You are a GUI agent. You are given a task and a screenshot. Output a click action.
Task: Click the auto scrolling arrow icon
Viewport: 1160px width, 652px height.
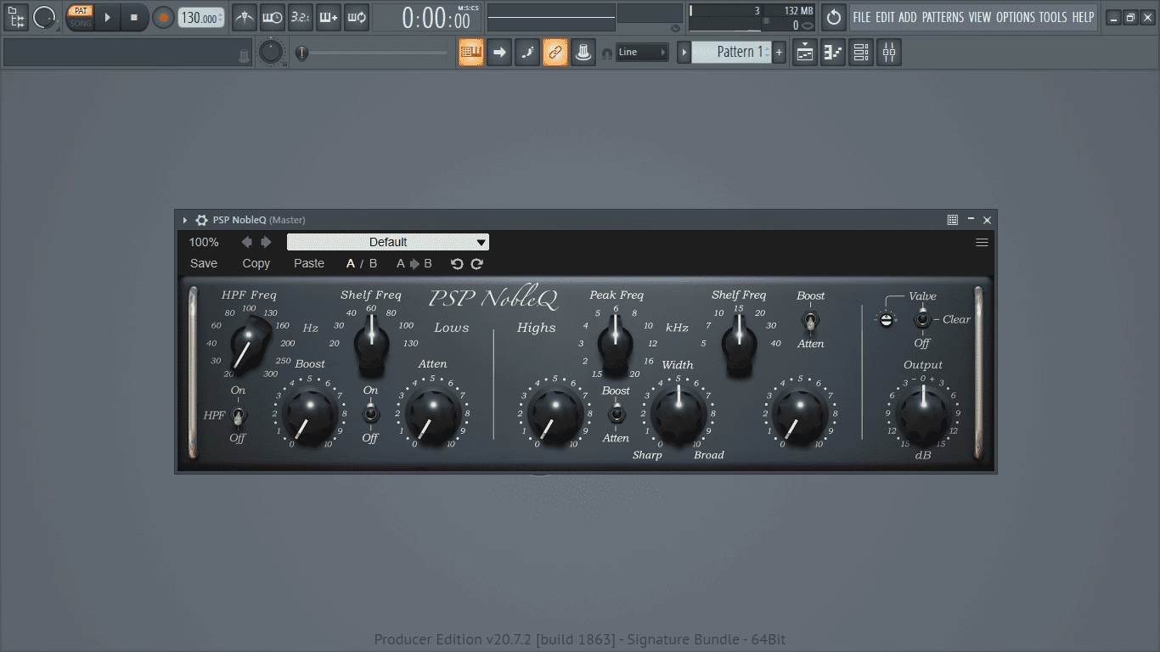click(x=499, y=53)
